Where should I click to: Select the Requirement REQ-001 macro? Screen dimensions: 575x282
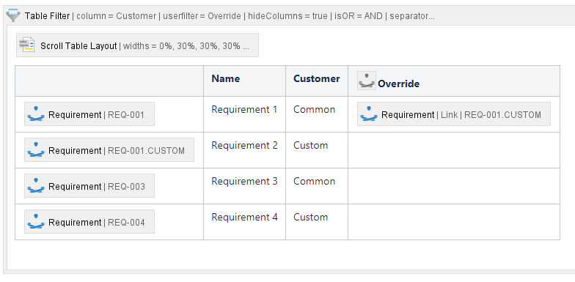(x=89, y=114)
